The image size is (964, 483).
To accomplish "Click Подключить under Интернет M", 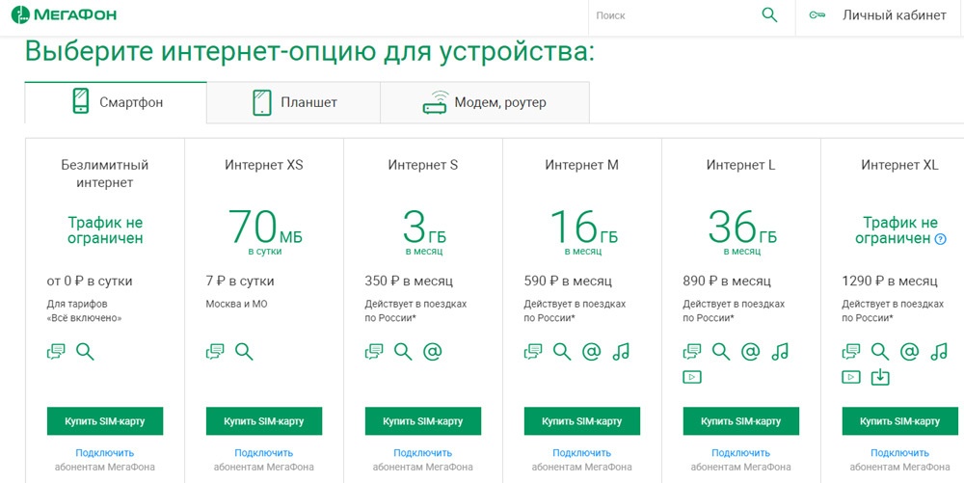I will [x=581, y=453].
